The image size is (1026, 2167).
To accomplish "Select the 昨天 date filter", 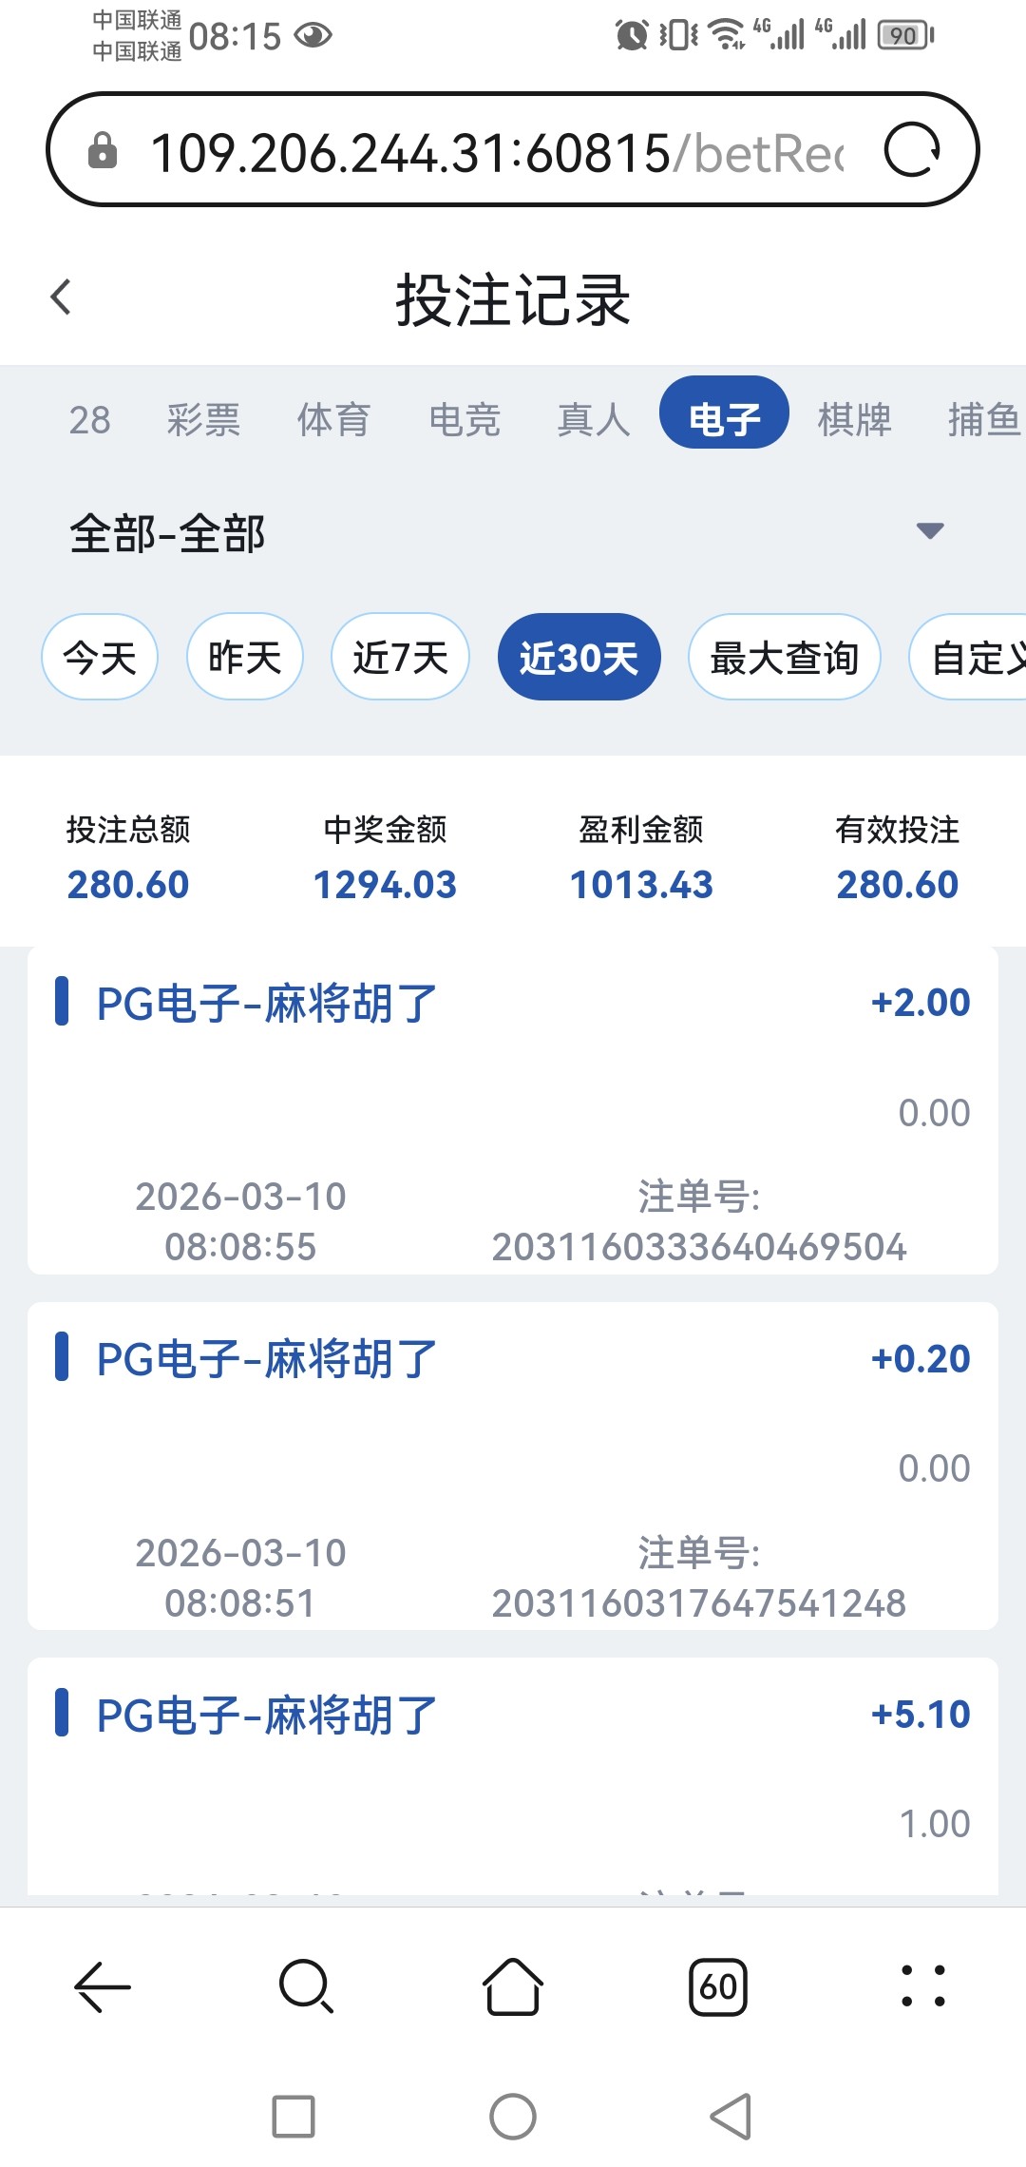I will click(x=245, y=657).
